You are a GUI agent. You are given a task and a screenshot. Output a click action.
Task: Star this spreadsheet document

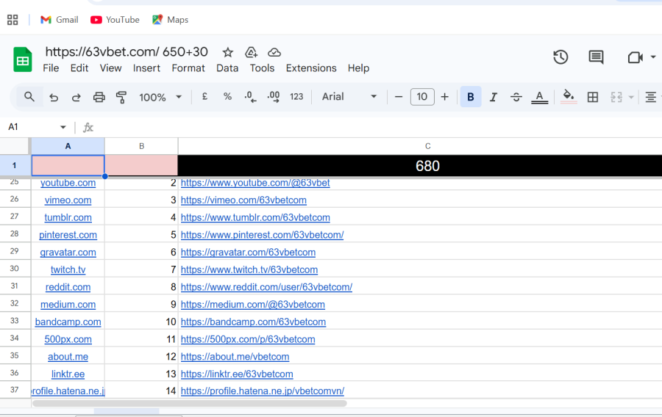[228, 52]
